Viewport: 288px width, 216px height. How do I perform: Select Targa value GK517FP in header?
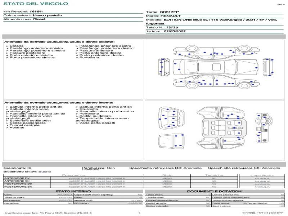pyautogui.click(x=169, y=12)
